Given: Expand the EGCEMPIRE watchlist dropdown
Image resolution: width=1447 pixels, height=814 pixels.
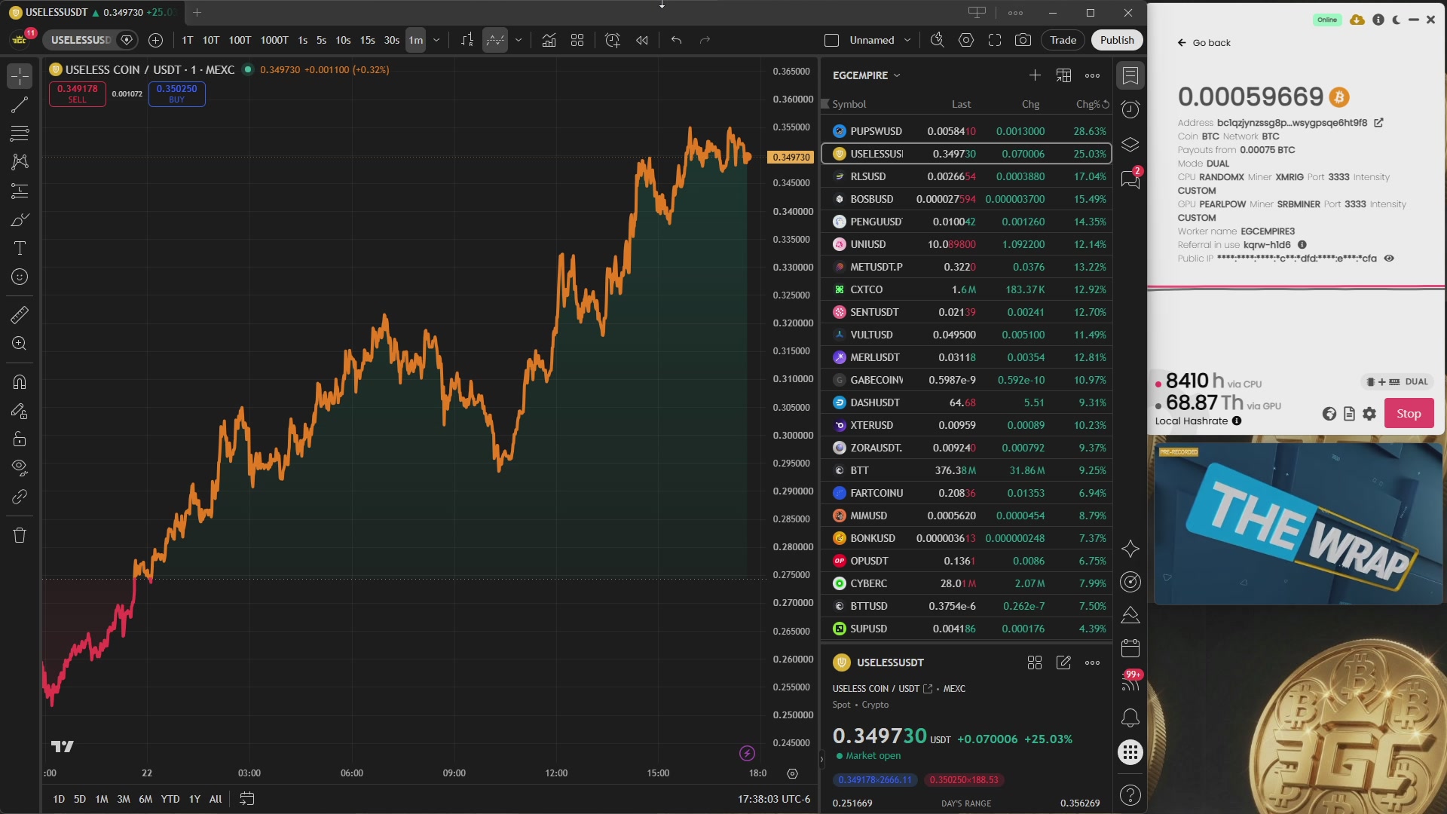Looking at the screenshot, I should (867, 75).
